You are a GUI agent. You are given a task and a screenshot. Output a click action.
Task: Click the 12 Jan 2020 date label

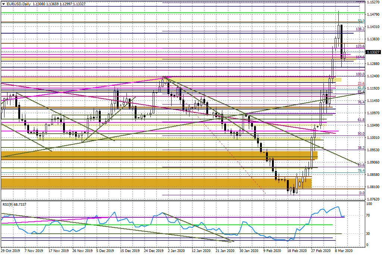click(201, 251)
